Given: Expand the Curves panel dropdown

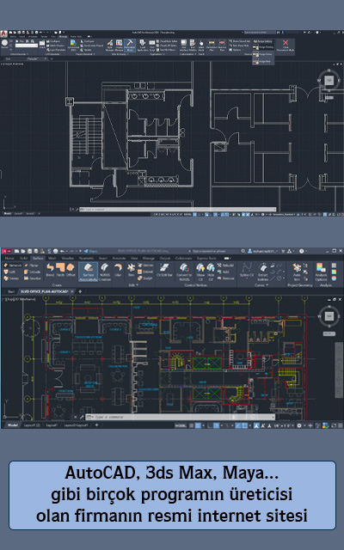Looking at the screenshot, I should click(261, 285).
